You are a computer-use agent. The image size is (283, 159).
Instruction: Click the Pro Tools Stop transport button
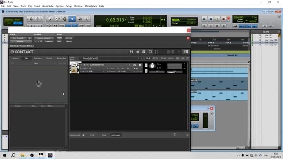point(210,19)
